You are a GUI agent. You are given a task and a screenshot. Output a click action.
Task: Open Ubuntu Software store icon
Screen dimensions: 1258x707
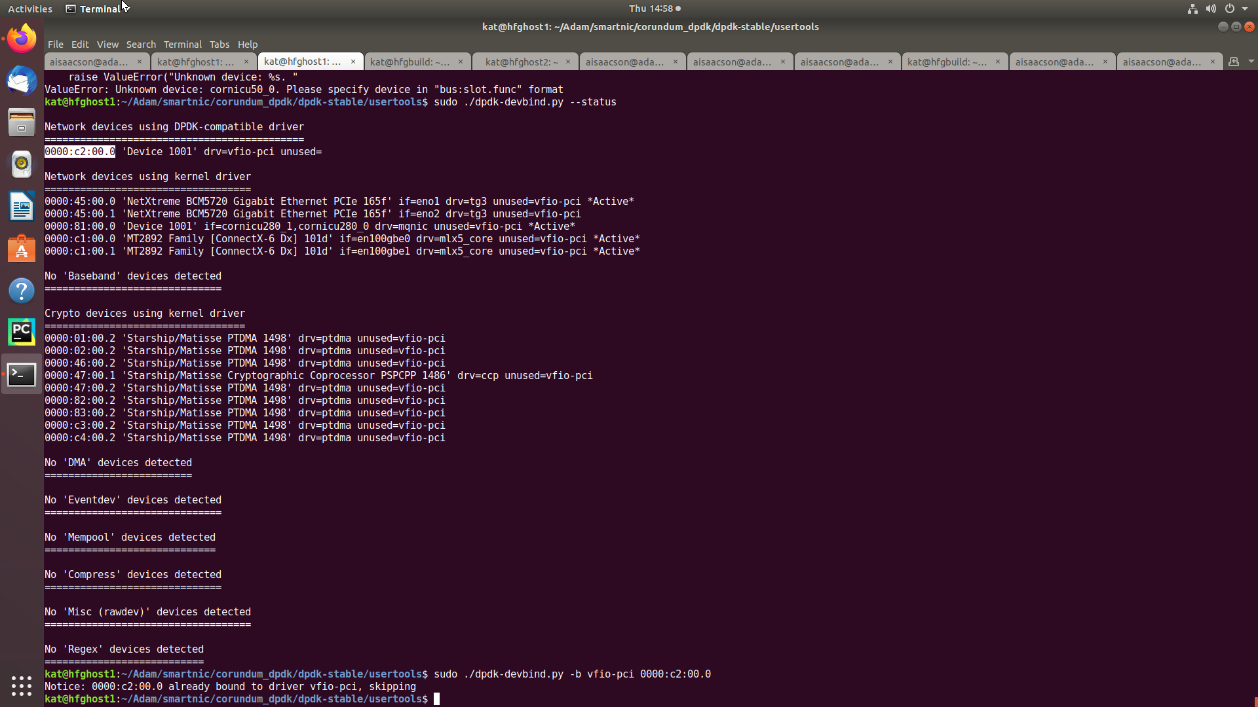coord(22,249)
